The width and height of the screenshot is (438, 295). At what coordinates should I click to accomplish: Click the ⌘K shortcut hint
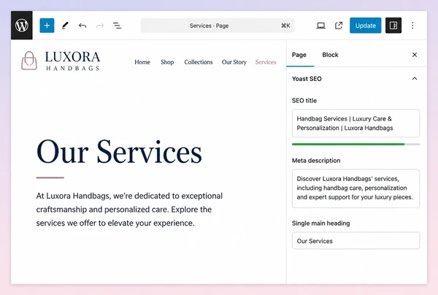click(285, 26)
